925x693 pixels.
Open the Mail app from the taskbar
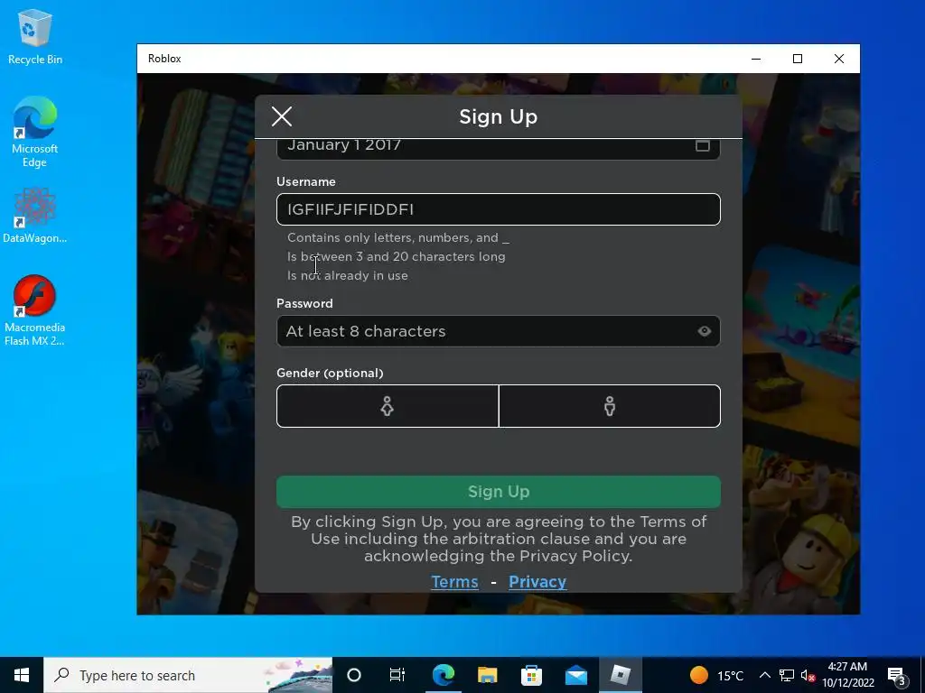(x=575, y=675)
